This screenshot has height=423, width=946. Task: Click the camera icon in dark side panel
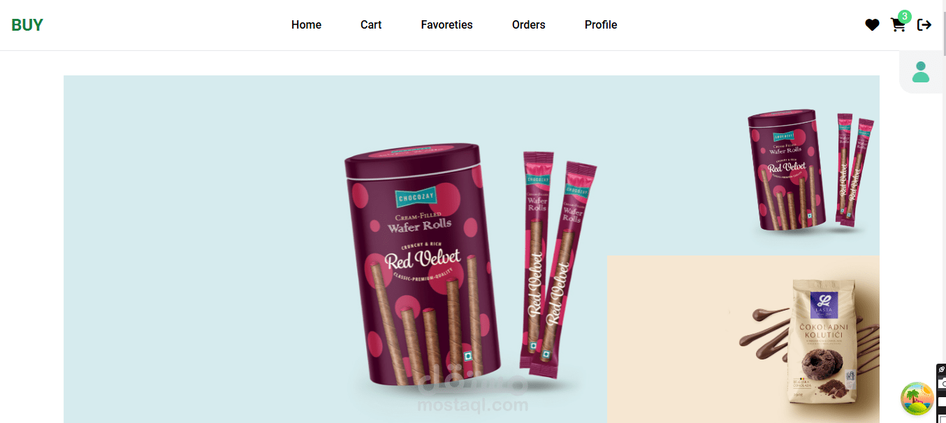(942, 383)
